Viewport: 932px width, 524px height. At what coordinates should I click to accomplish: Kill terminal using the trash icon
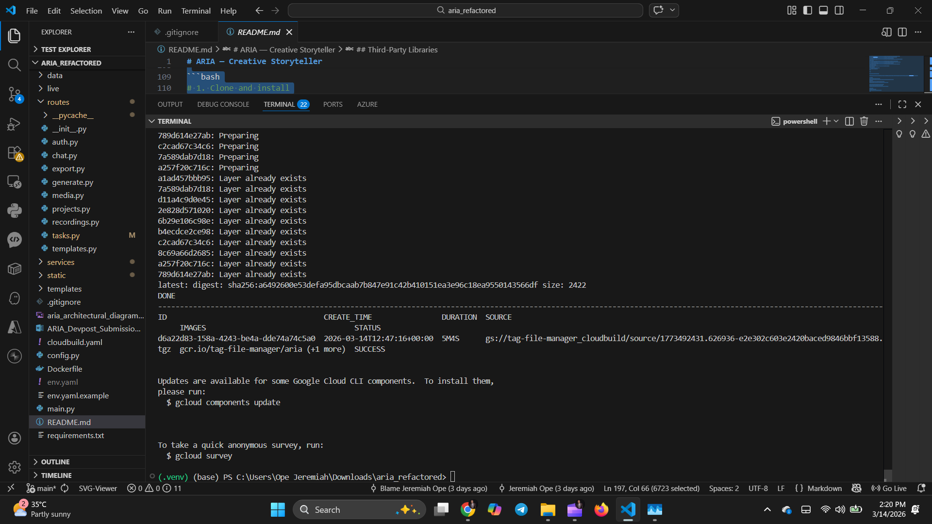pos(864,121)
